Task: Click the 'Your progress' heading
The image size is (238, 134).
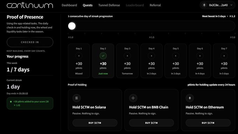Action: (17, 56)
